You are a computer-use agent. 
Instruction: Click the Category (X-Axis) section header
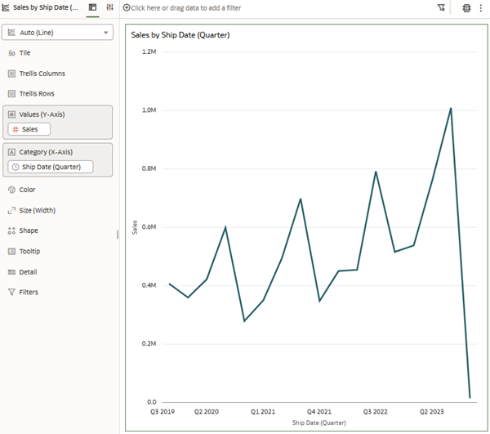click(46, 152)
